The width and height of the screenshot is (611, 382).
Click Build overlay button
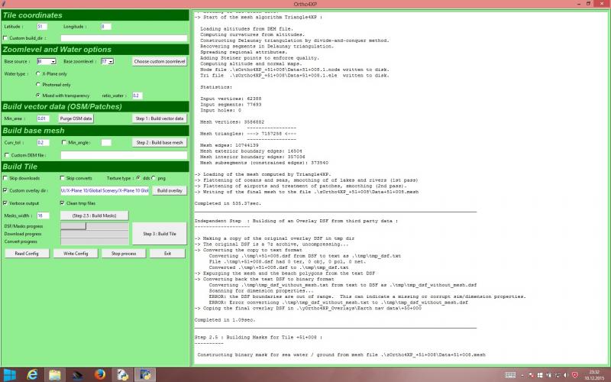tap(170, 190)
